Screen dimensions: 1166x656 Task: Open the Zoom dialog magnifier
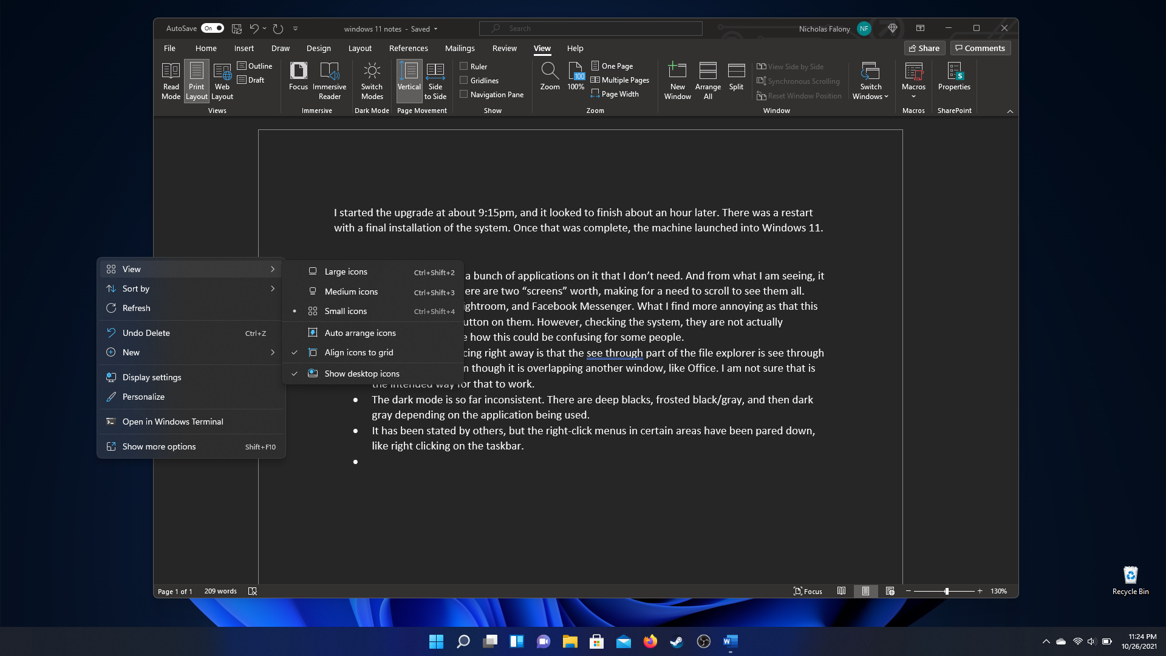tap(550, 77)
